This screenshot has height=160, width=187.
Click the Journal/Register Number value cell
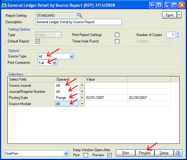click(106, 92)
